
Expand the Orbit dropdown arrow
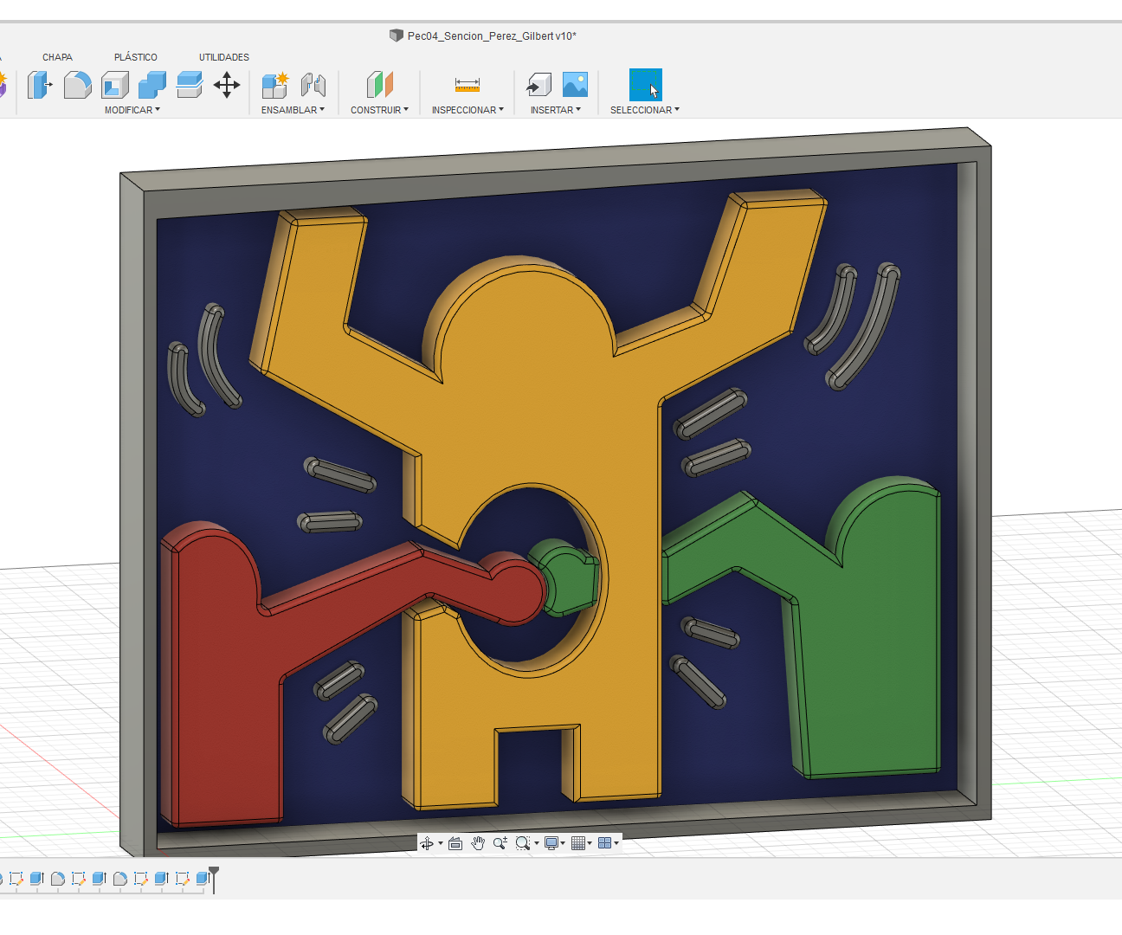pos(441,841)
